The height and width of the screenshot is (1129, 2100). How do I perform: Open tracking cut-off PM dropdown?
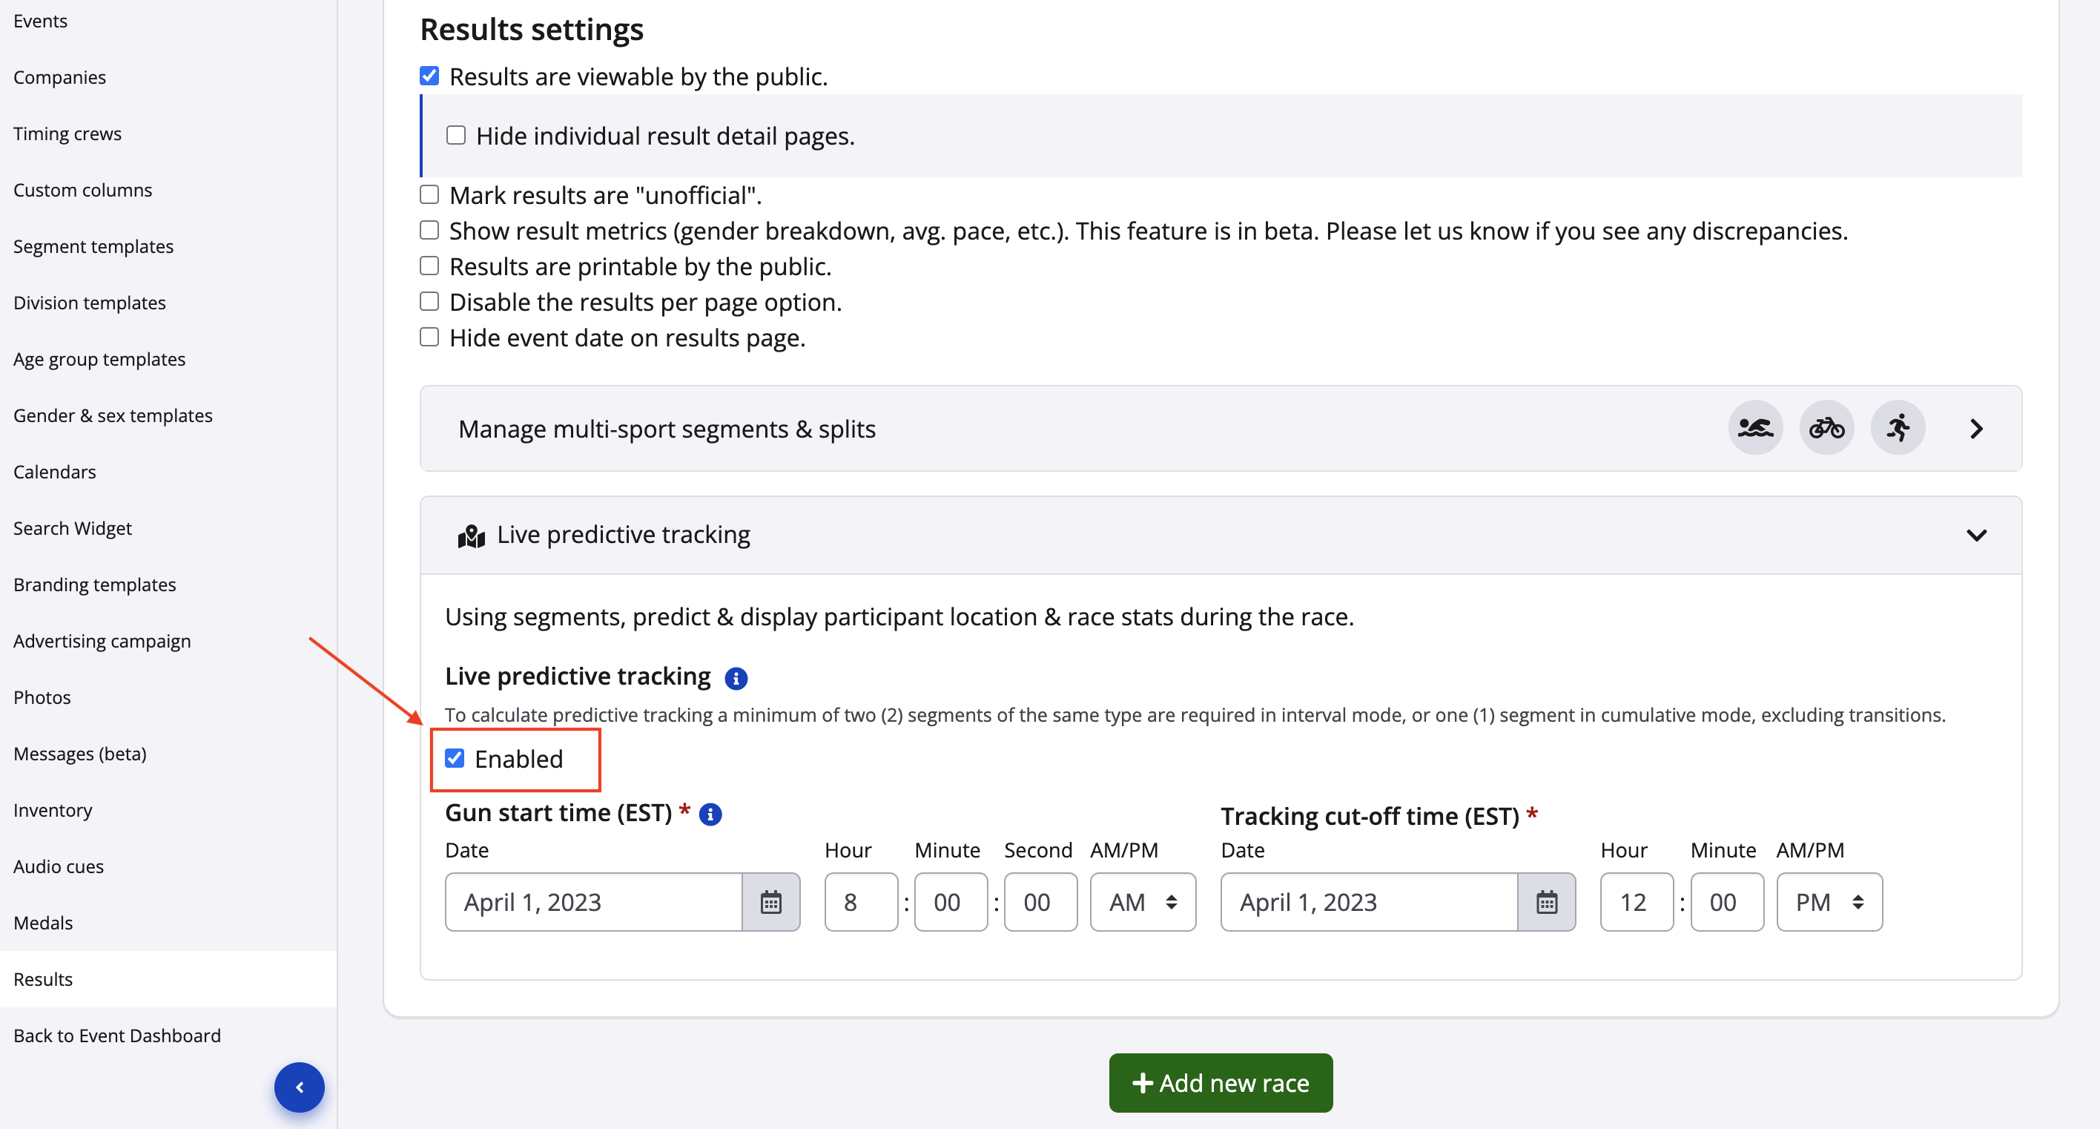(1829, 902)
